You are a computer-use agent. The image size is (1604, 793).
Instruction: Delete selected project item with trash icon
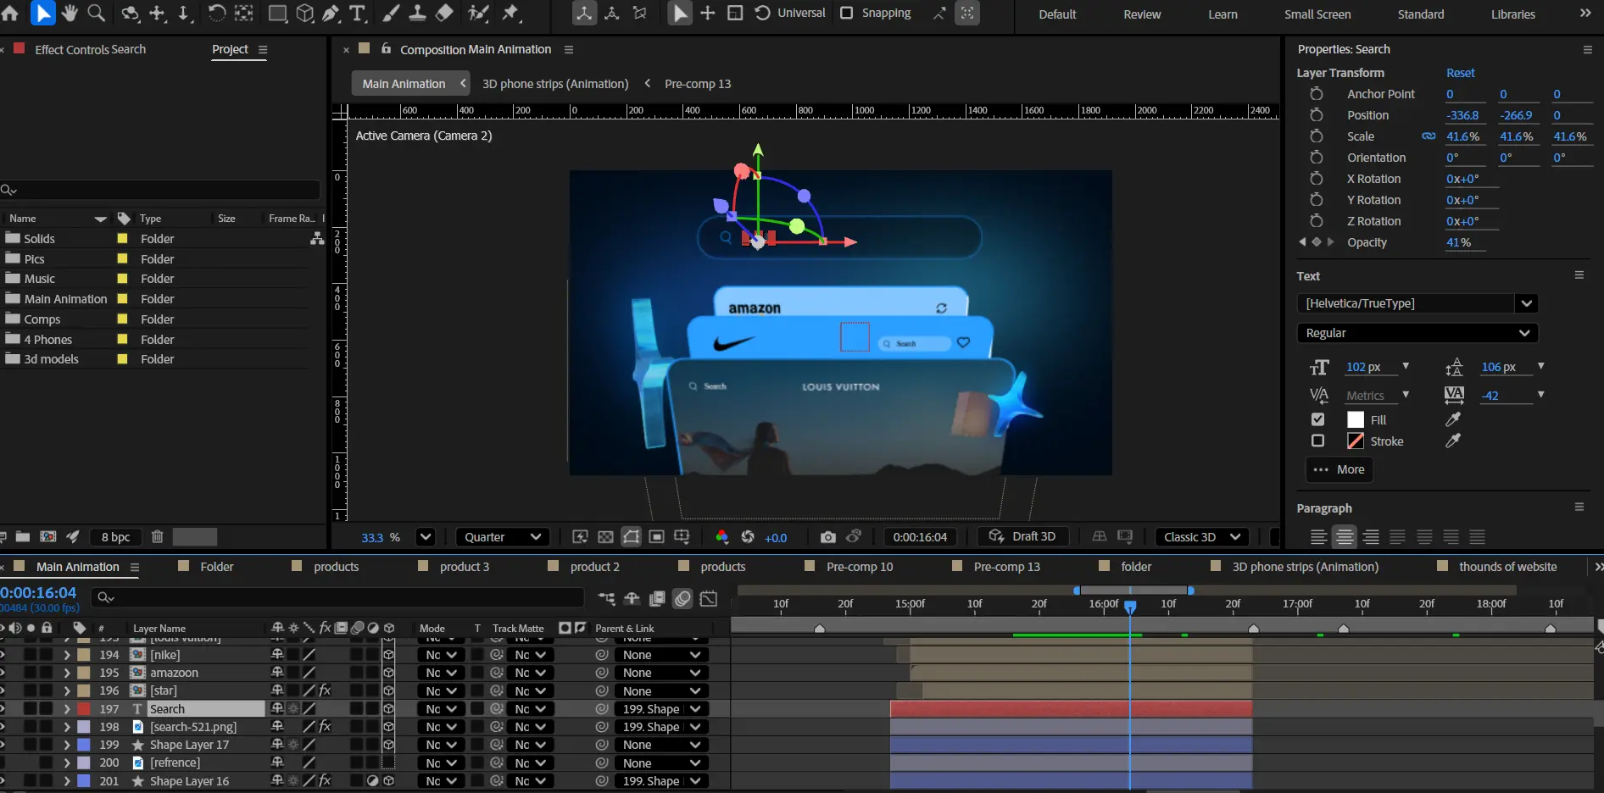coord(157,537)
